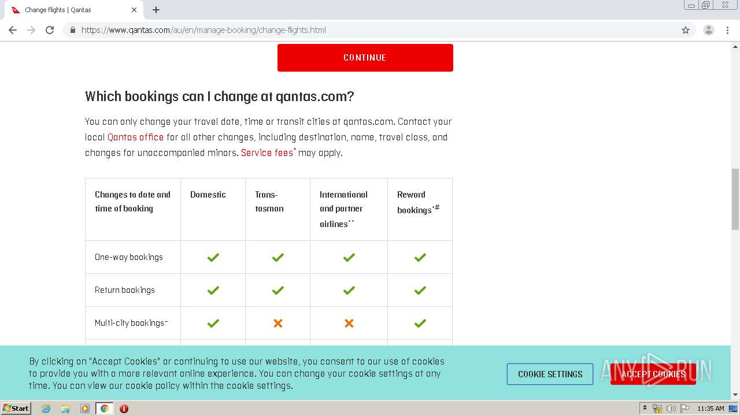
Task: Open a new tab with plus icon
Action: tap(156, 10)
